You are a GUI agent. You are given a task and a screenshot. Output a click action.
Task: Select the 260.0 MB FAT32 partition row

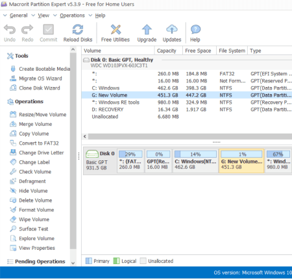point(187,74)
